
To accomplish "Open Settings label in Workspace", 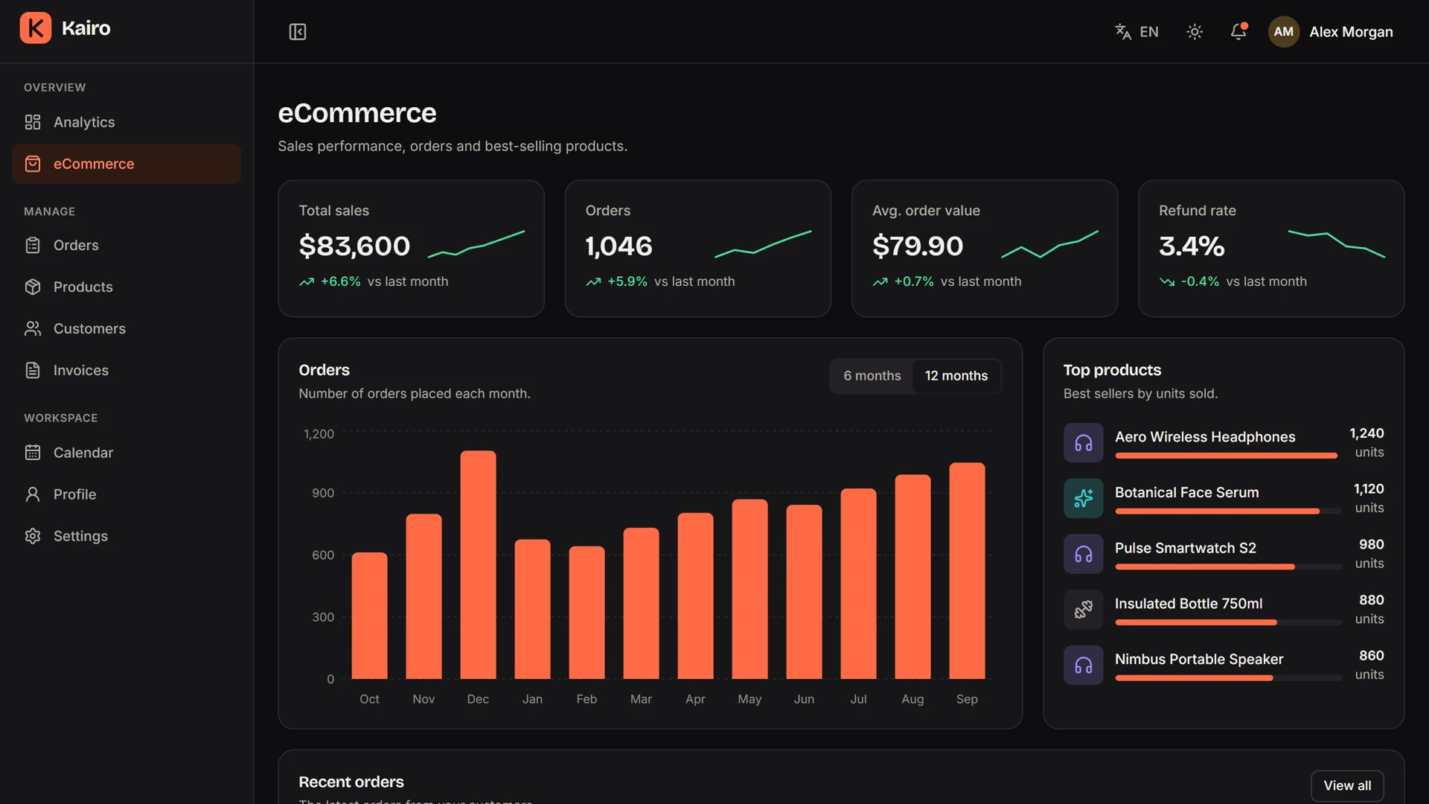I will point(80,536).
